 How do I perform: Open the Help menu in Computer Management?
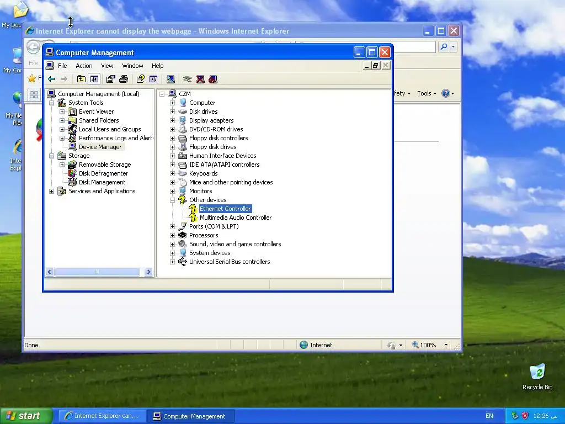point(157,66)
